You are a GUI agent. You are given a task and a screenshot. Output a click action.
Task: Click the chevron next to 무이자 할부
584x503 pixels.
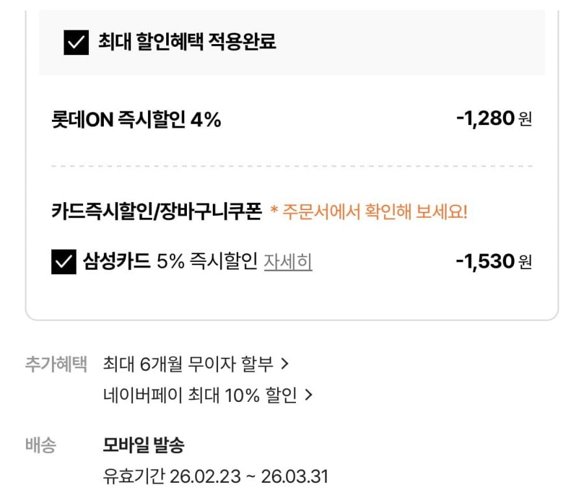(284, 364)
